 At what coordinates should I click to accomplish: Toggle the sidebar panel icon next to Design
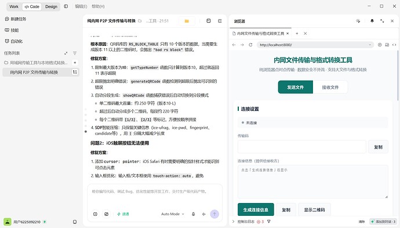click(x=66, y=6)
